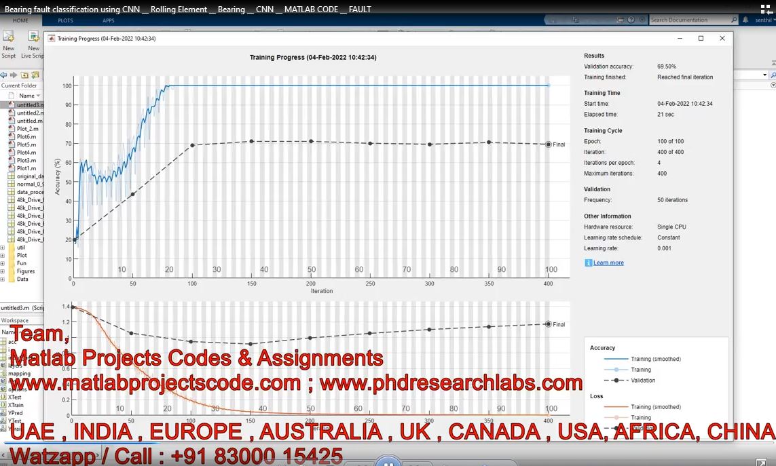Expand the Data folder in Current Folder

tap(3, 279)
